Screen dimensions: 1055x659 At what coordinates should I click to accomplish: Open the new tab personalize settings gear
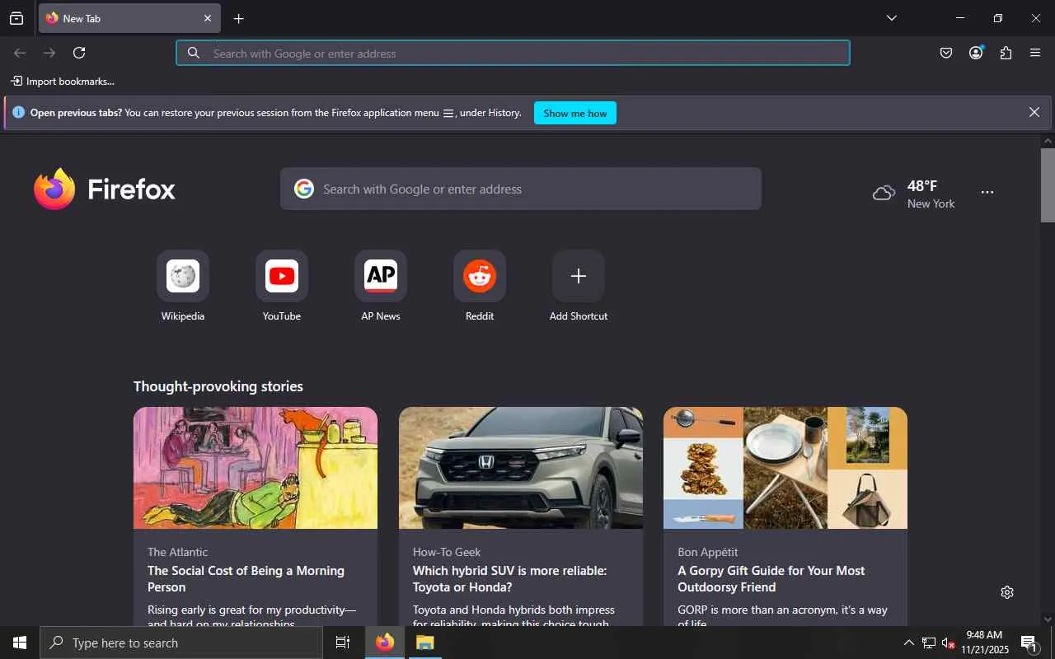click(1007, 592)
